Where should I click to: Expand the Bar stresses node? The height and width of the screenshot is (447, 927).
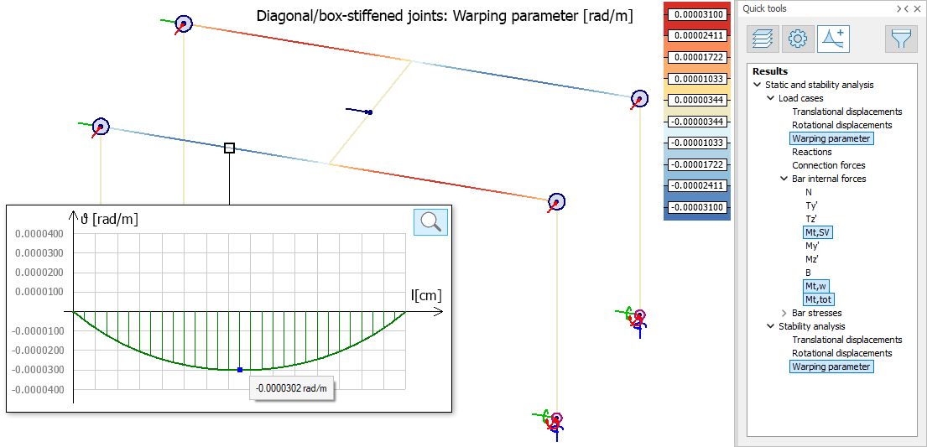click(784, 313)
